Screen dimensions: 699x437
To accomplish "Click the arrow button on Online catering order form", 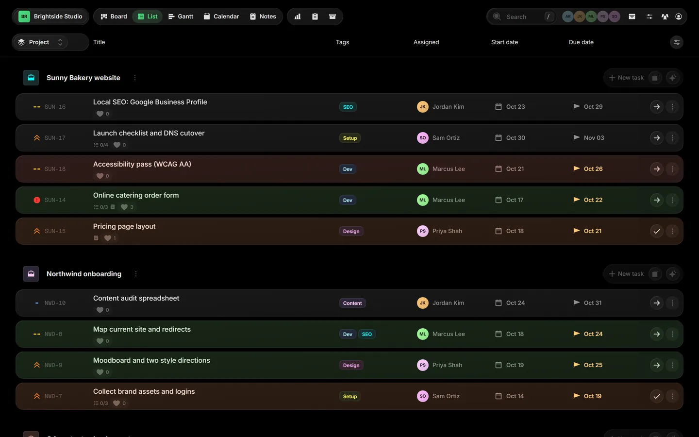I will [657, 200].
